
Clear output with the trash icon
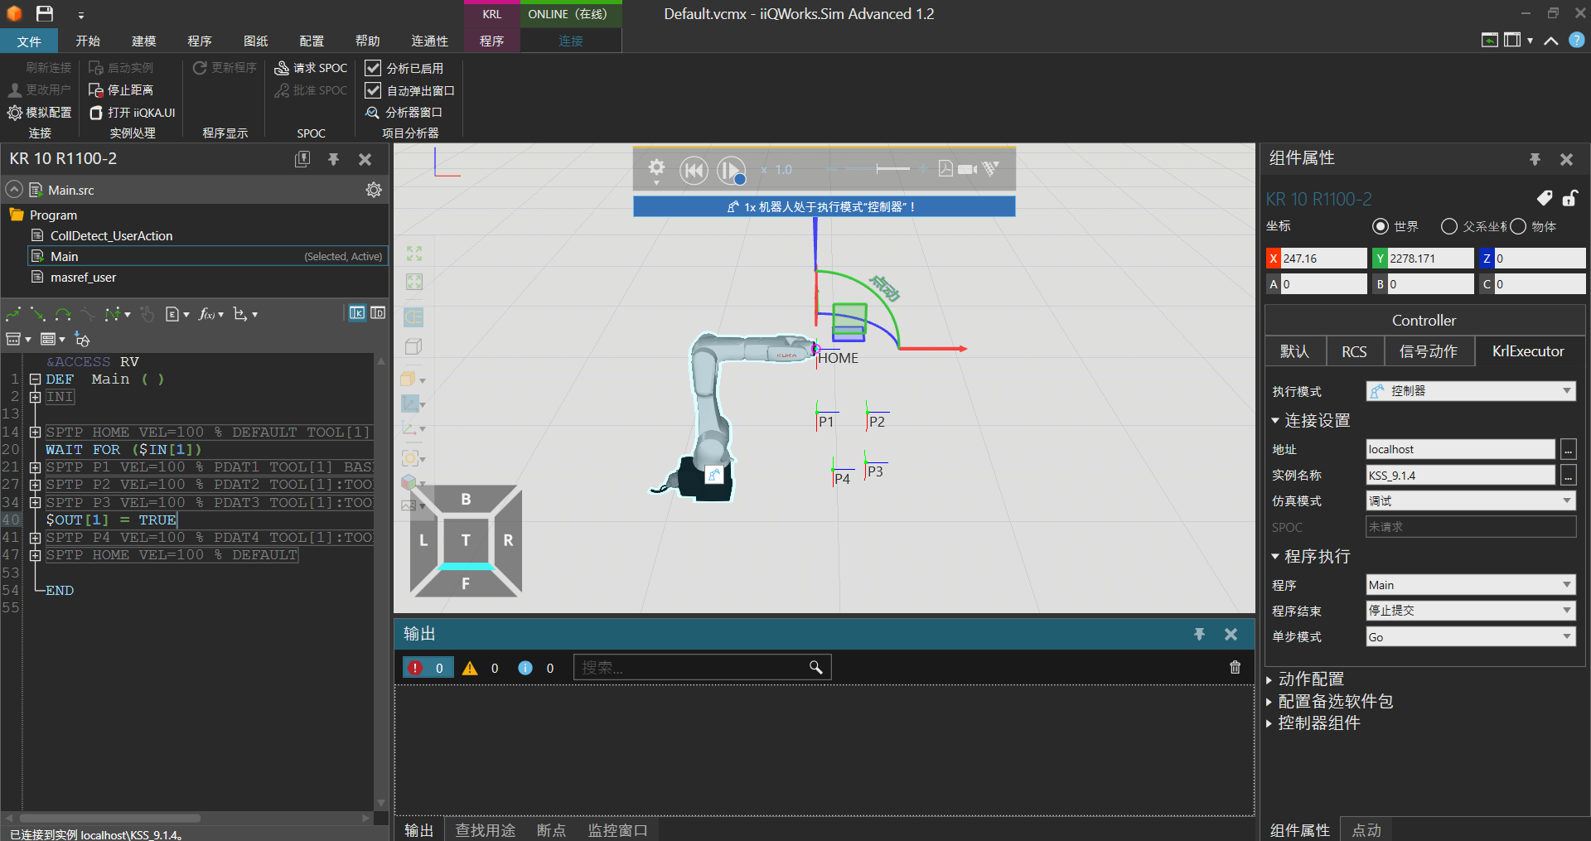coord(1235,668)
